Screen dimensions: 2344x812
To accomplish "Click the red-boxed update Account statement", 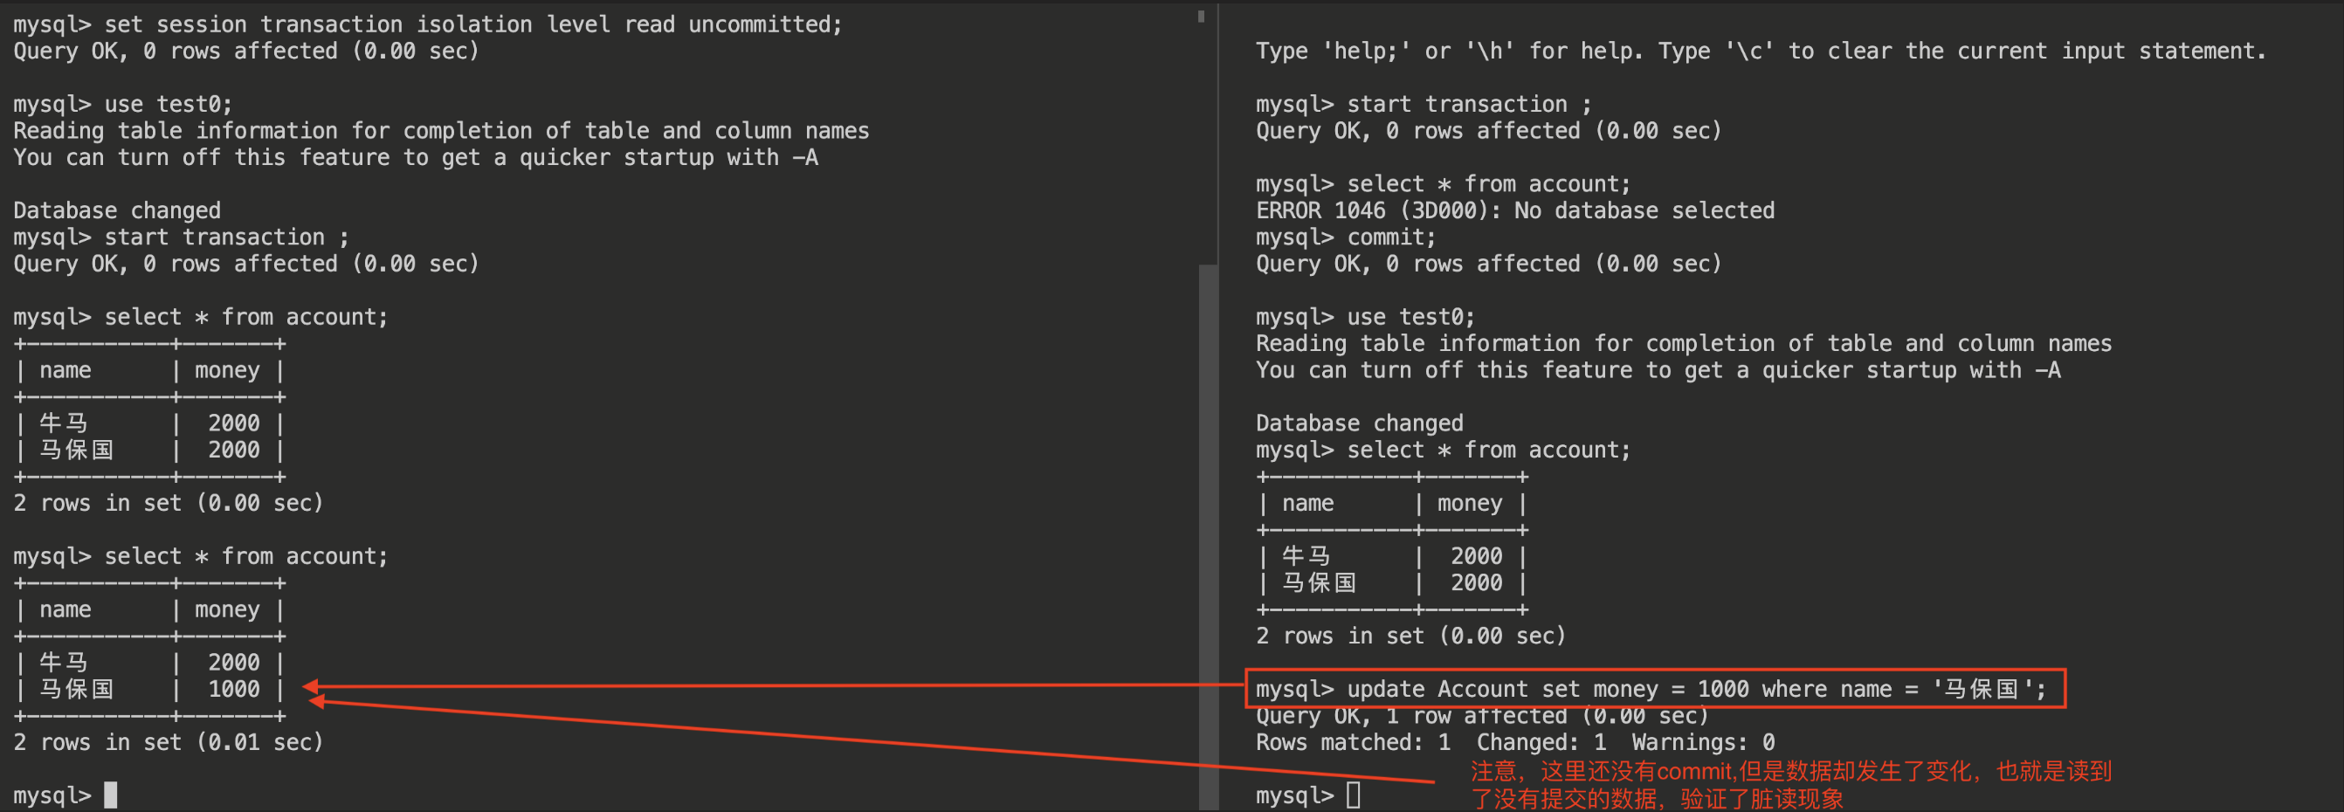I will pyautogui.click(x=1652, y=688).
